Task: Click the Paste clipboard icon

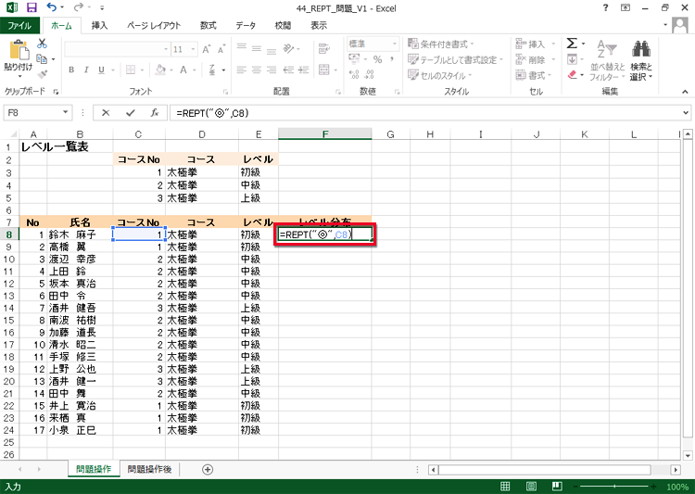Action: coord(19,50)
